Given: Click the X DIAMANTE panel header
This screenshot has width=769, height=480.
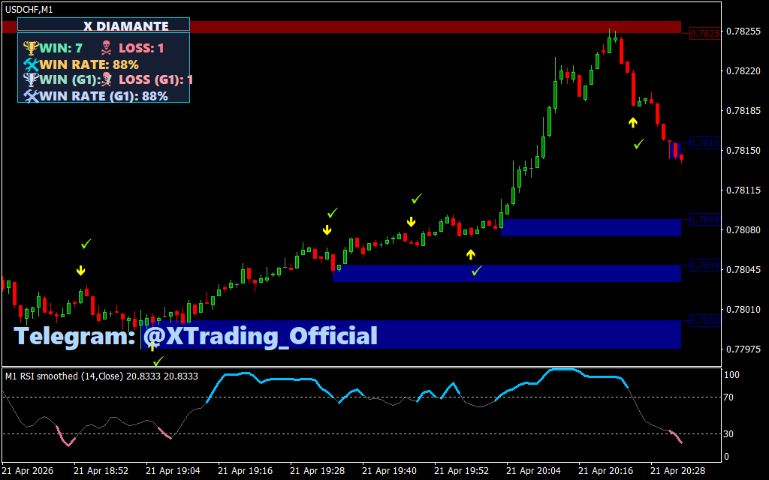Looking at the screenshot, I should pos(104,25).
